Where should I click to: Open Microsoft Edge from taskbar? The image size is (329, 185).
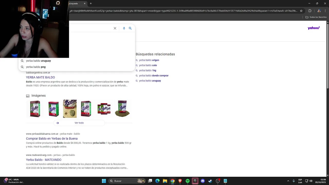tap(158, 181)
